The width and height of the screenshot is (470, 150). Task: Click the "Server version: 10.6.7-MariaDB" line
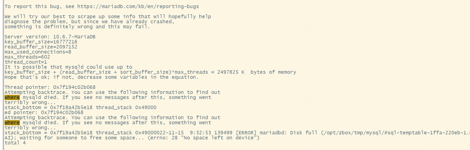pos(50,37)
